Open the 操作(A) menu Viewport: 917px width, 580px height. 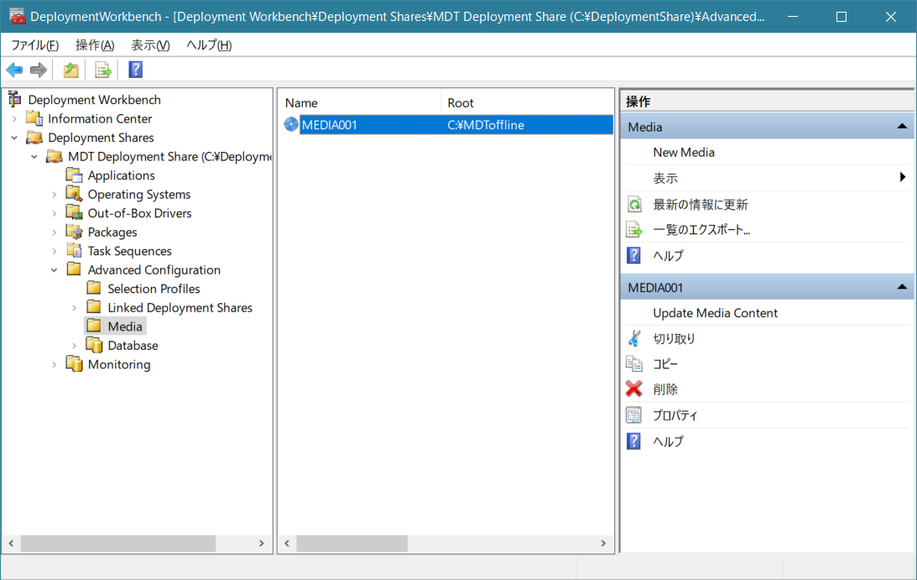[x=95, y=45]
